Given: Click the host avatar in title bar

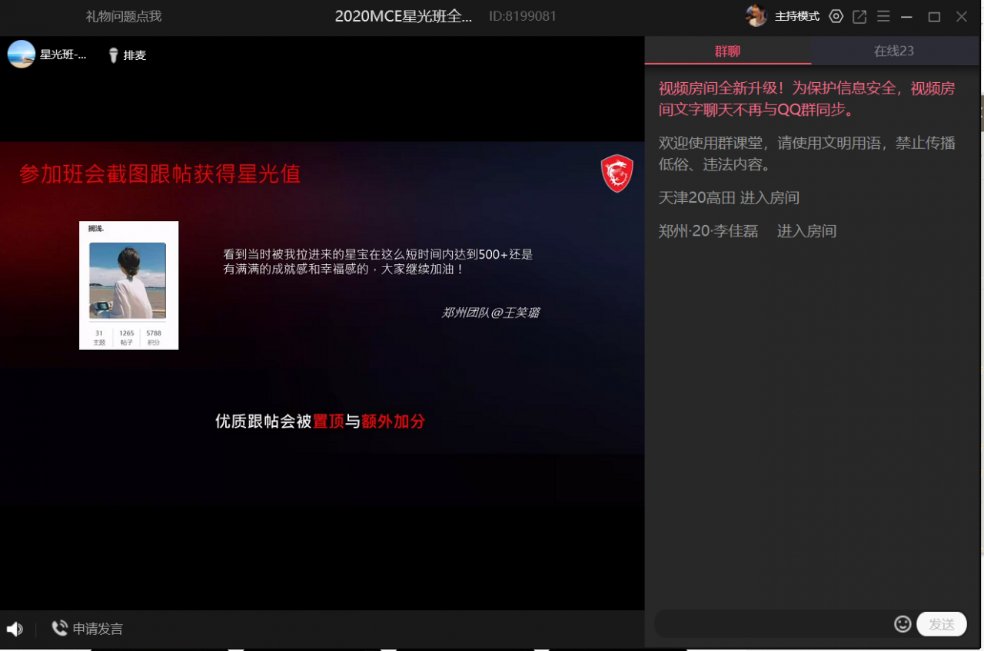Looking at the screenshot, I should pyautogui.click(x=756, y=15).
